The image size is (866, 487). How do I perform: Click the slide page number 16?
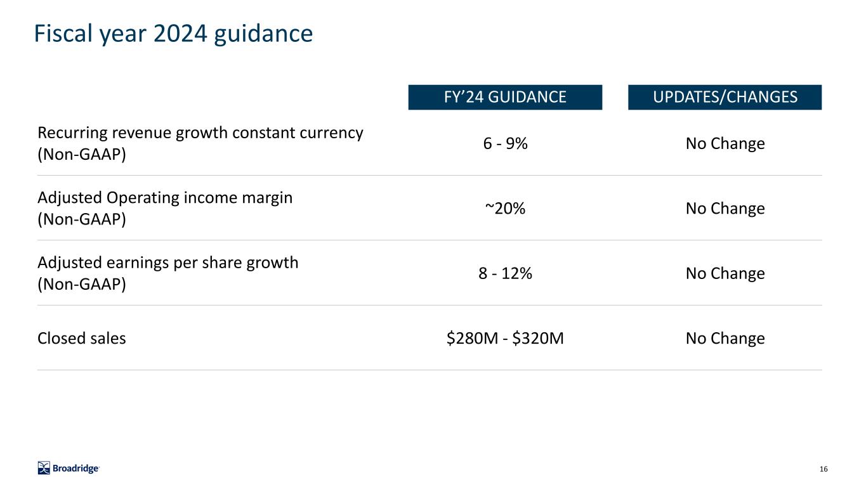click(823, 469)
